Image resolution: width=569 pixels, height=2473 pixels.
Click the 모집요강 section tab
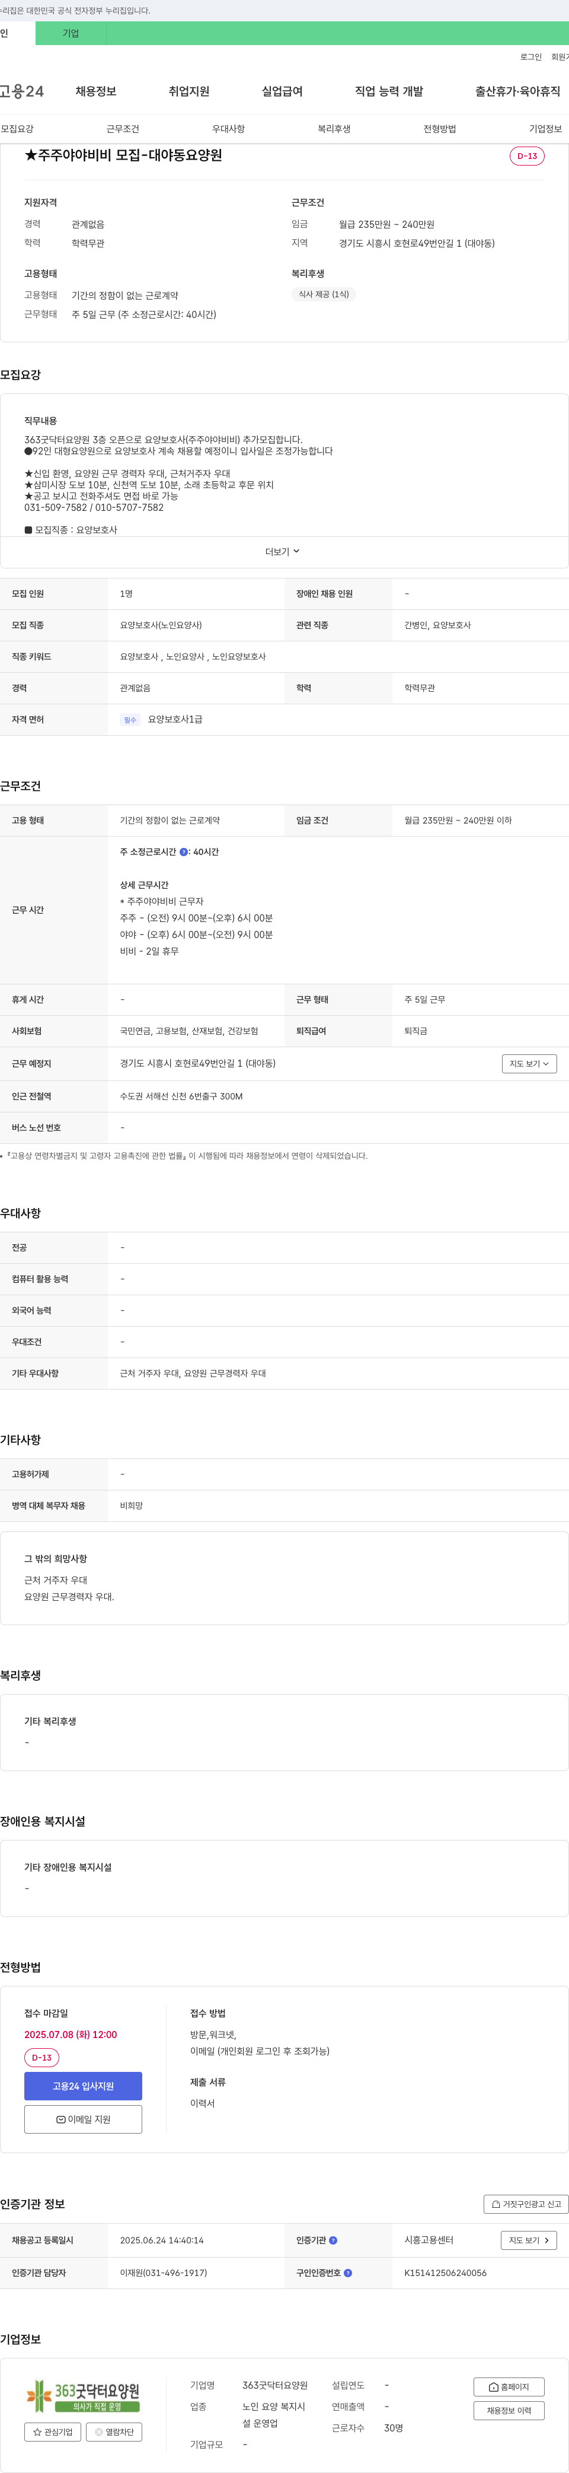(x=17, y=129)
